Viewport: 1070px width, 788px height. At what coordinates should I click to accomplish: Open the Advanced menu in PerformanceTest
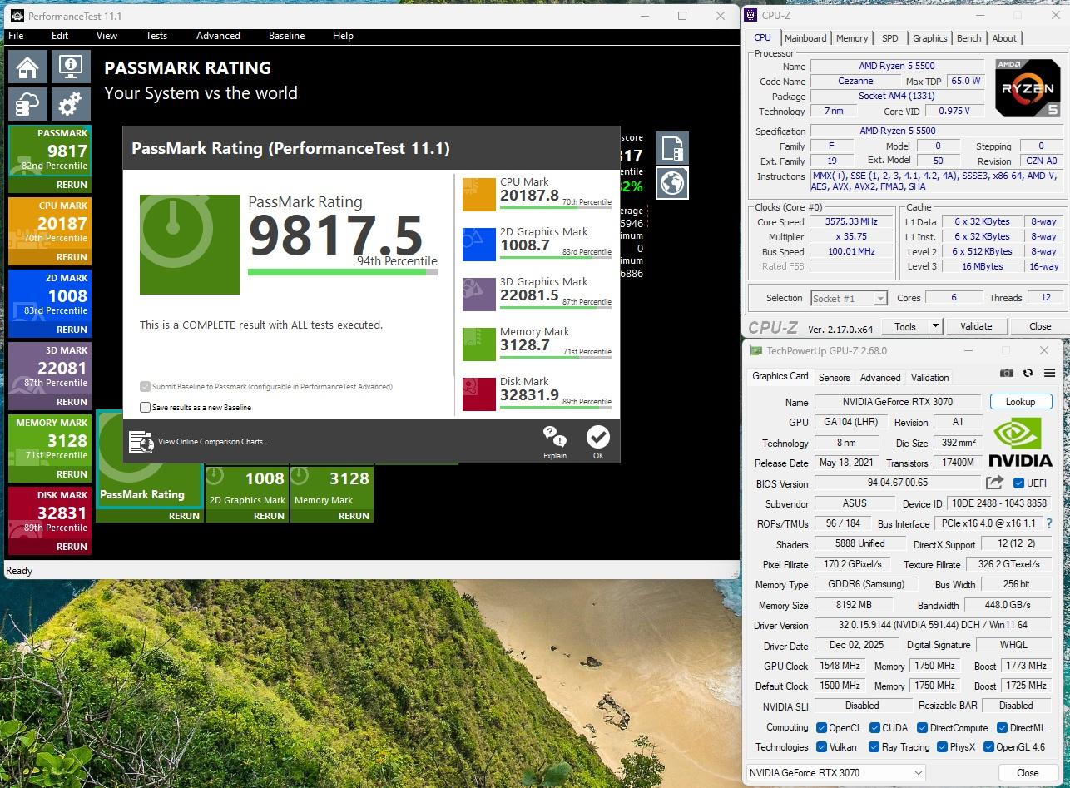[218, 36]
